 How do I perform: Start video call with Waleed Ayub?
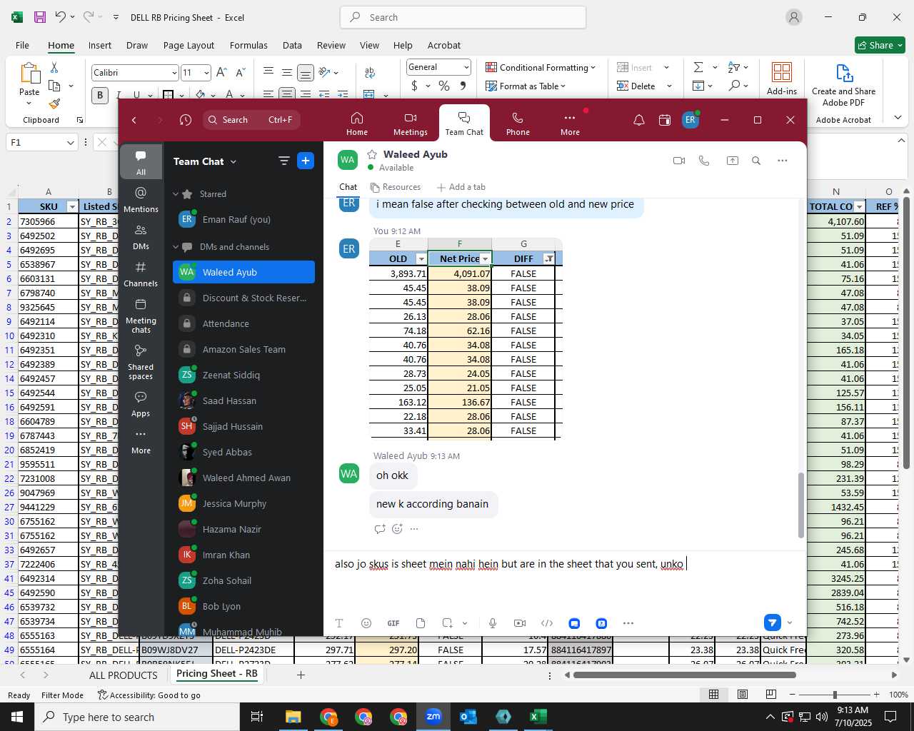pyautogui.click(x=679, y=161)
